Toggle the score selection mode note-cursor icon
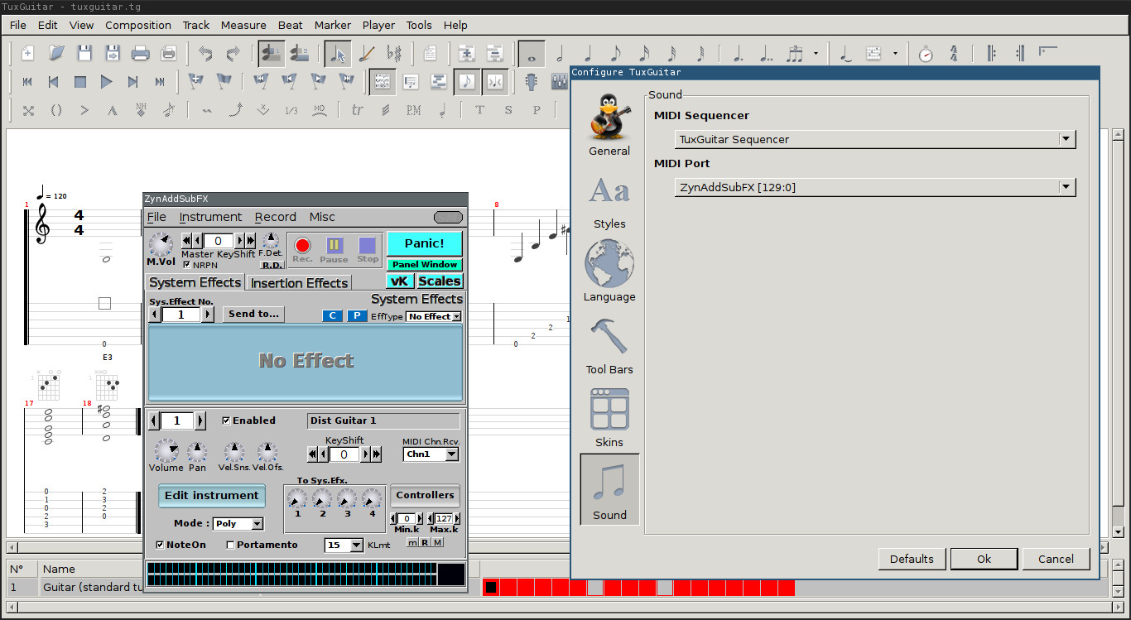This screenshot has width=1131, height=620. tap(336, 54)
